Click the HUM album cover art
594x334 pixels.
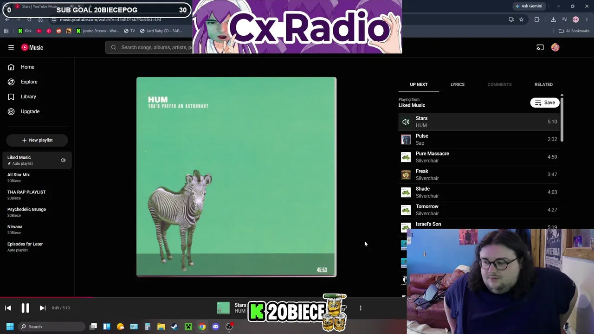(236, 177)
